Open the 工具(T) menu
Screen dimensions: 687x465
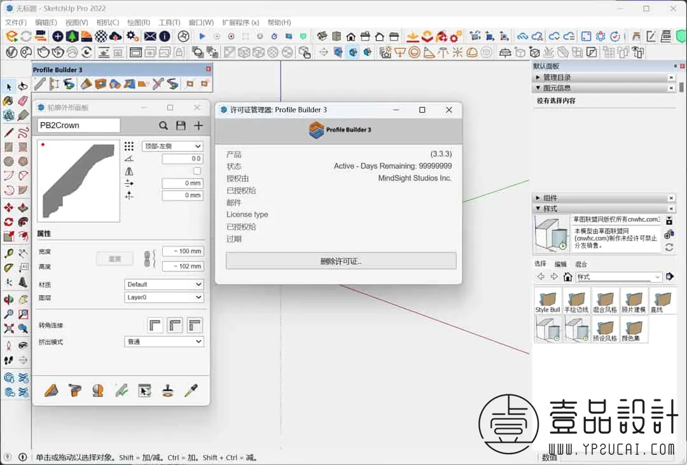click(170, 22)
